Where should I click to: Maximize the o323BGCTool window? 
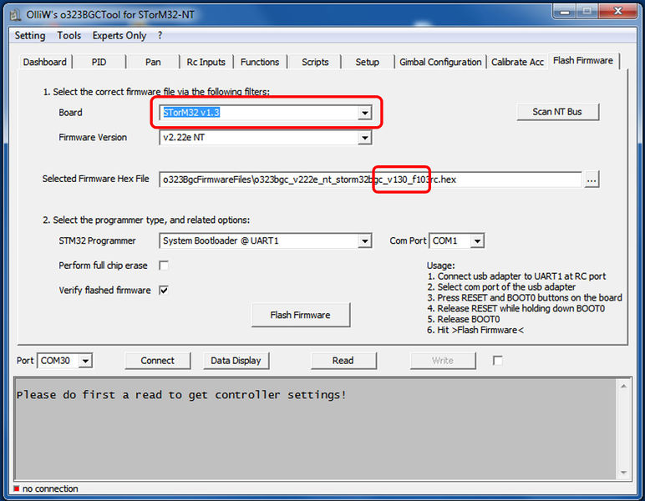(587, 12)
